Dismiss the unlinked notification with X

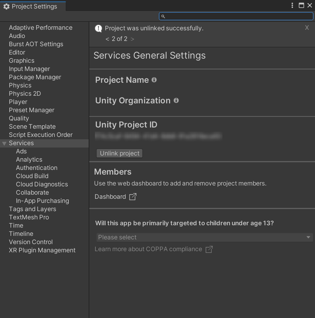(307, 28)
